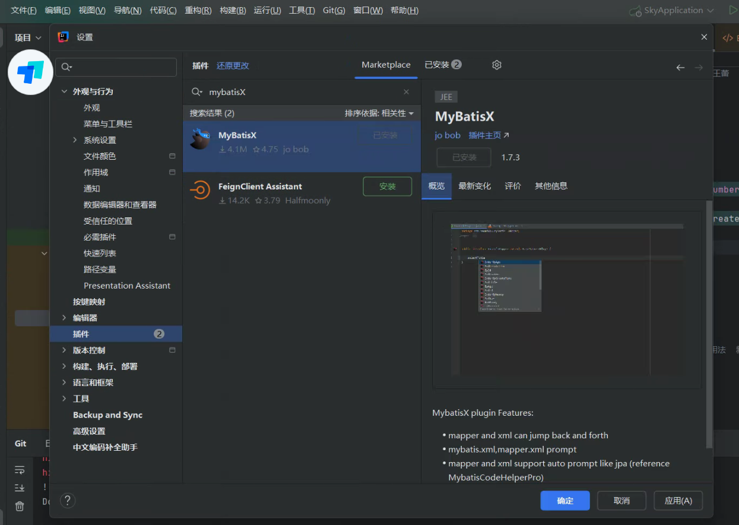The width and height of the screenshot is (739, 525).
Task: Click the JEE tag label
Action: click(x=446, y=97)
